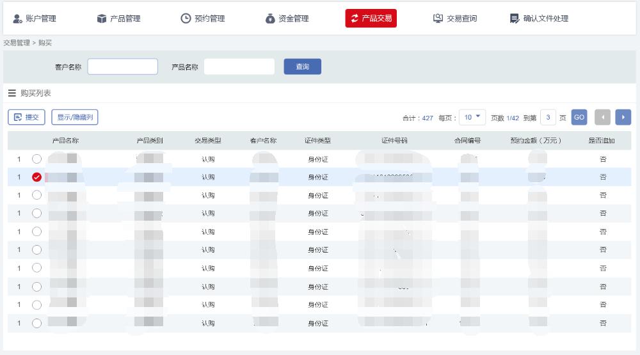This screenshot has width=640, height=355.
Task: Select the 产品交易 trading tab
Action: tap(371, 19)
